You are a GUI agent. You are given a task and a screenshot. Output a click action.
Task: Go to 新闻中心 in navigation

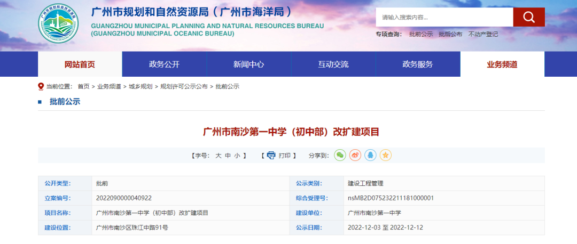coord(248,64)
